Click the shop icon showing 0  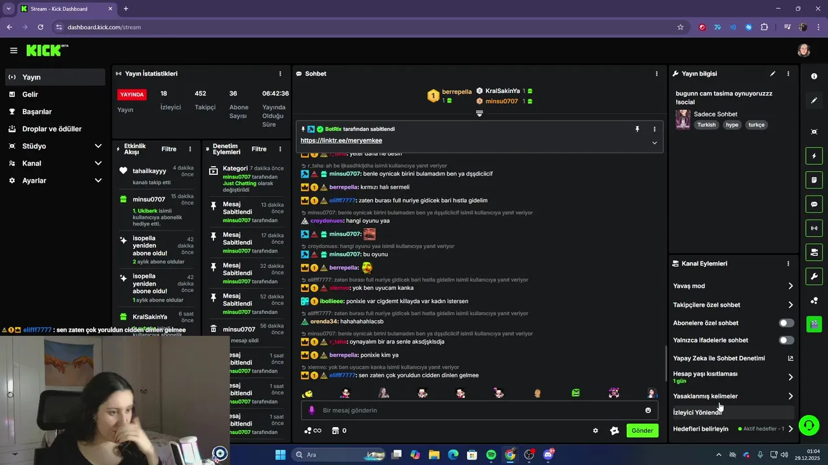point(340,431)
